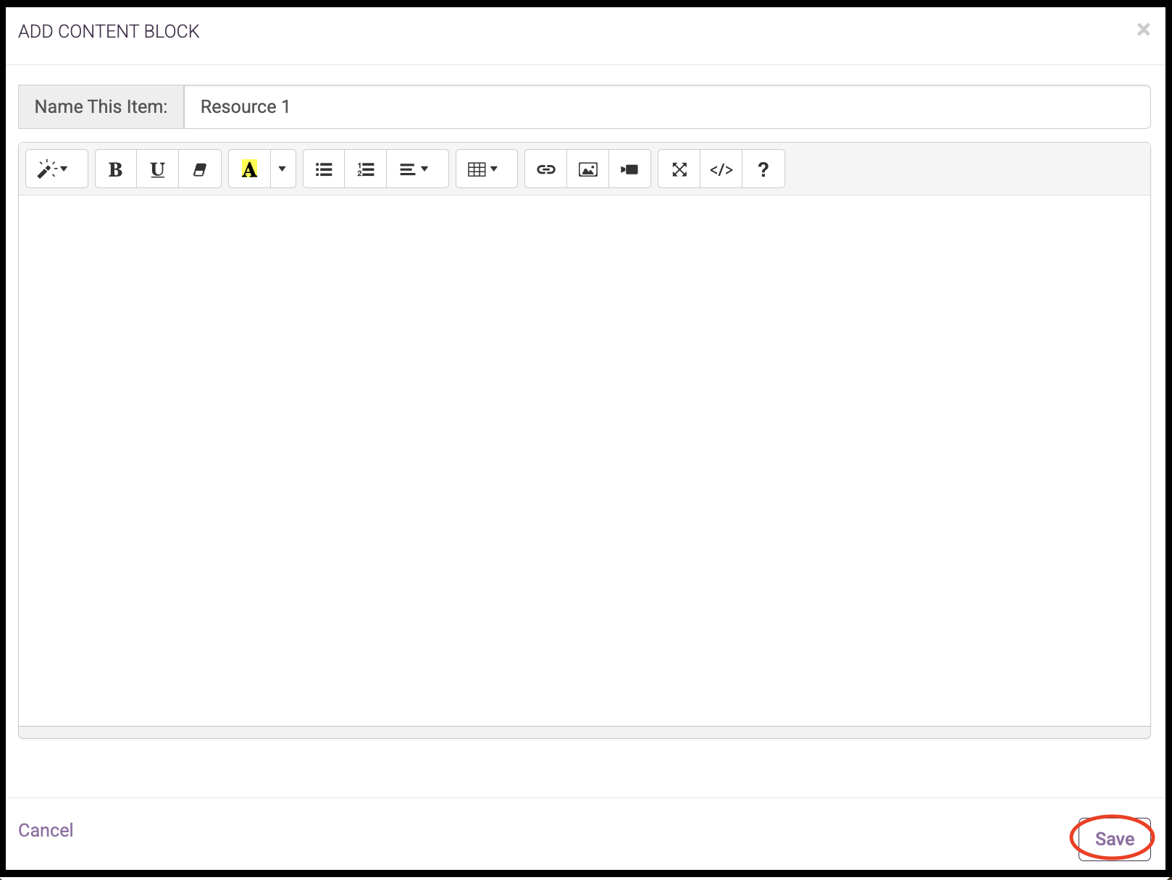Click the eraser remove-formatting icon
1172x880 pixels.
200,169
